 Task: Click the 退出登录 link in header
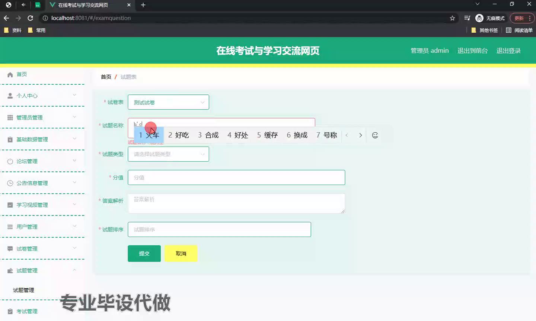(x=508, y=51)
